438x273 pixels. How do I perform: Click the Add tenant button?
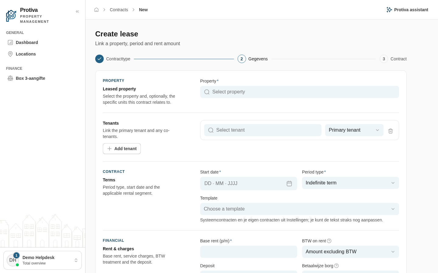pyautogui.click(x=122, y=149)
